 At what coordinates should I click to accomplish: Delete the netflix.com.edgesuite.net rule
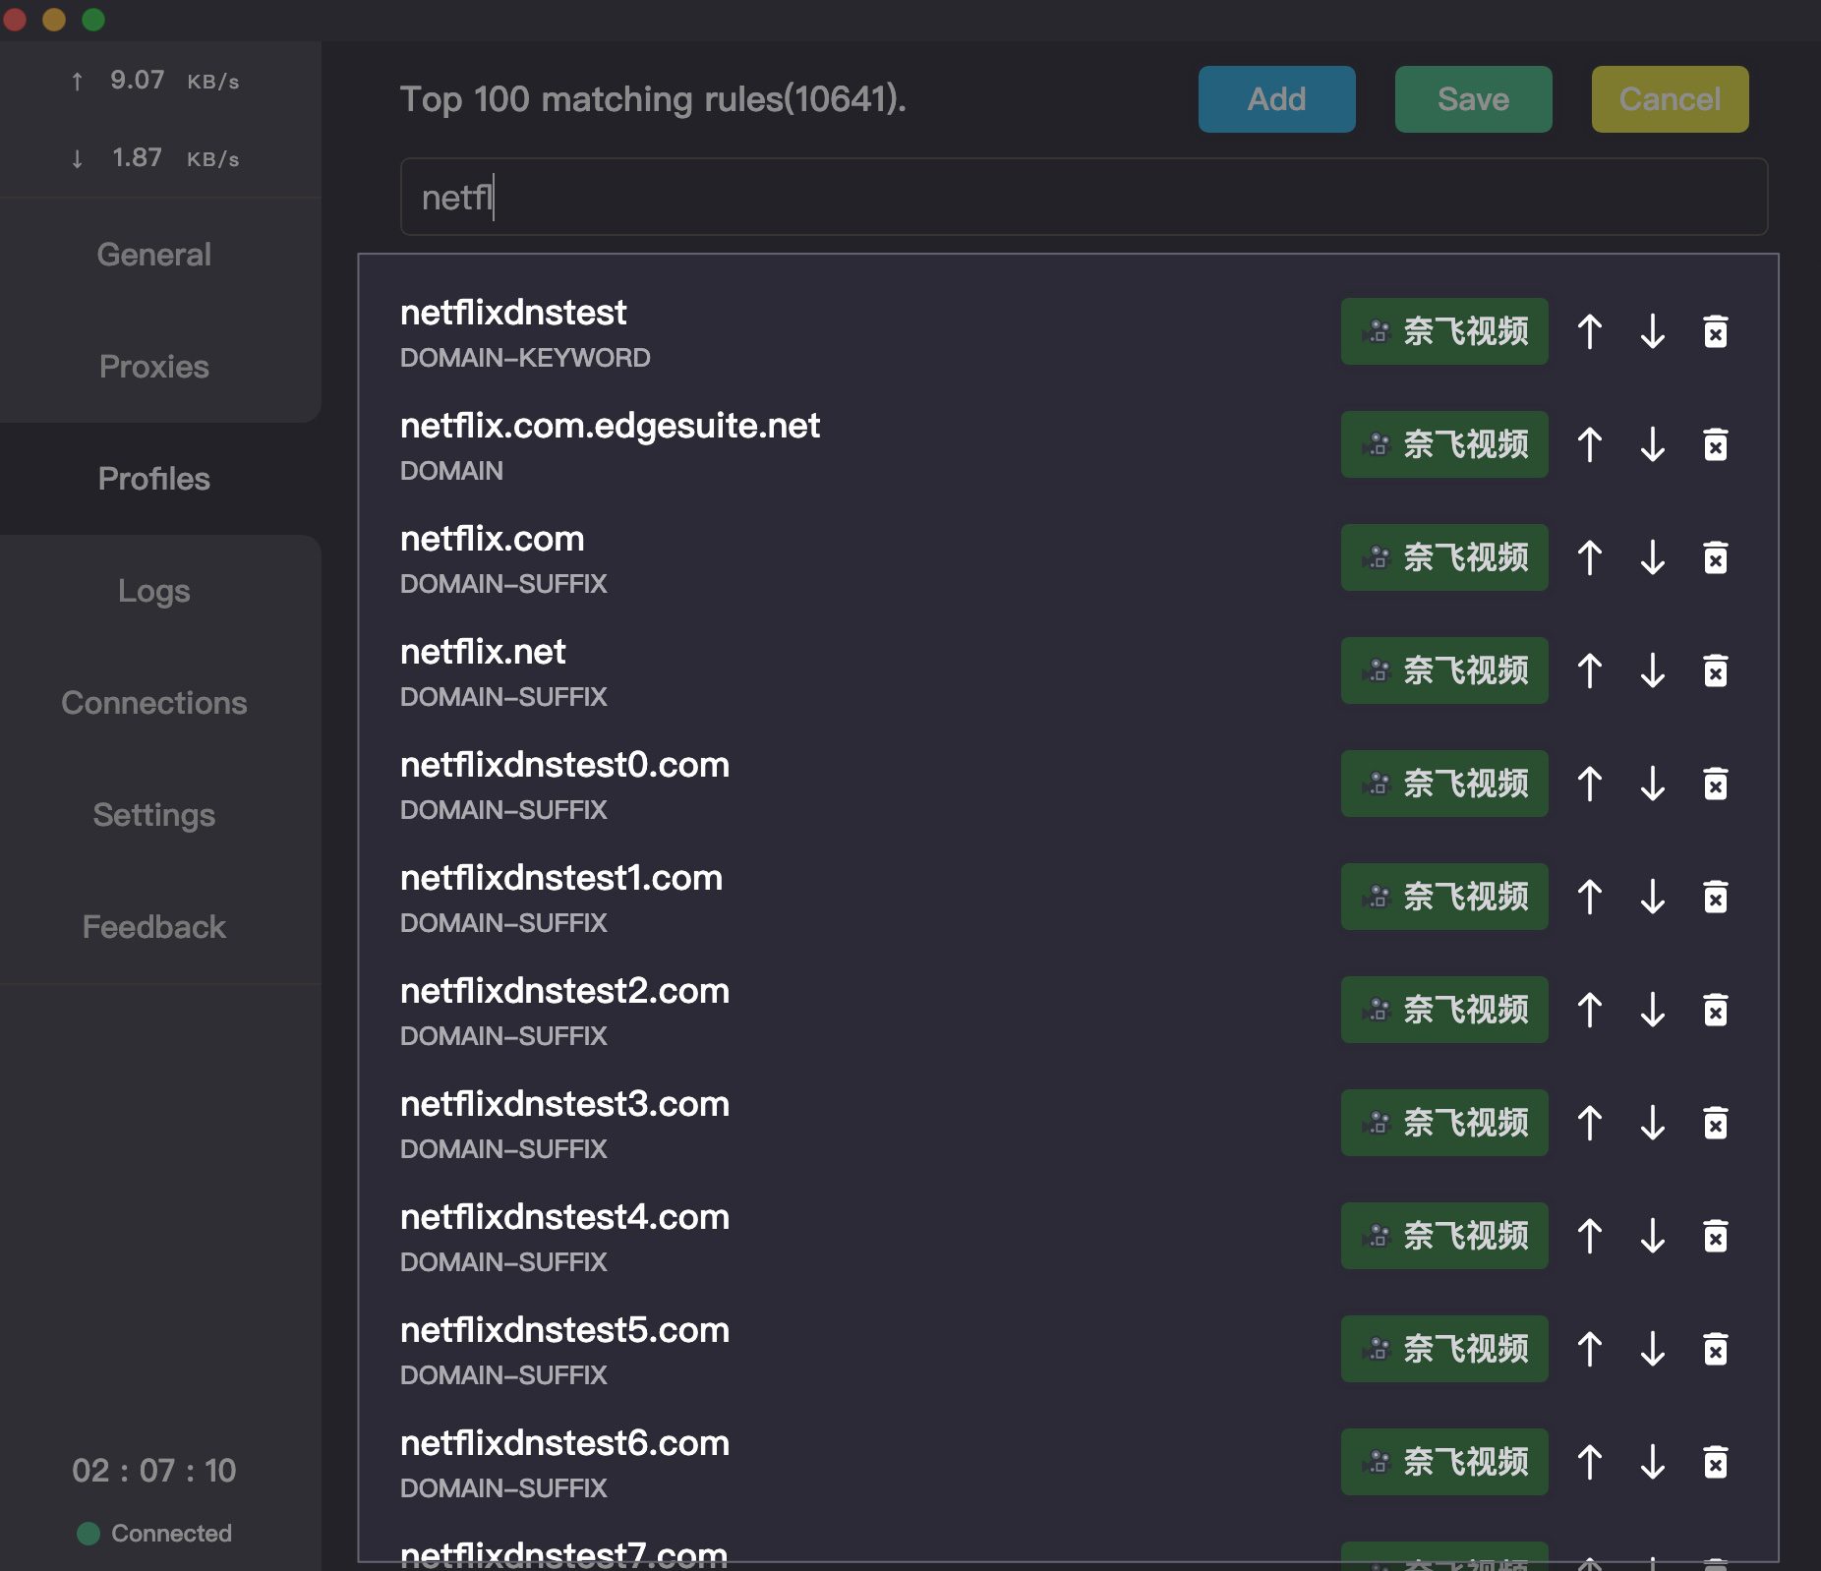pos(1716,445)
